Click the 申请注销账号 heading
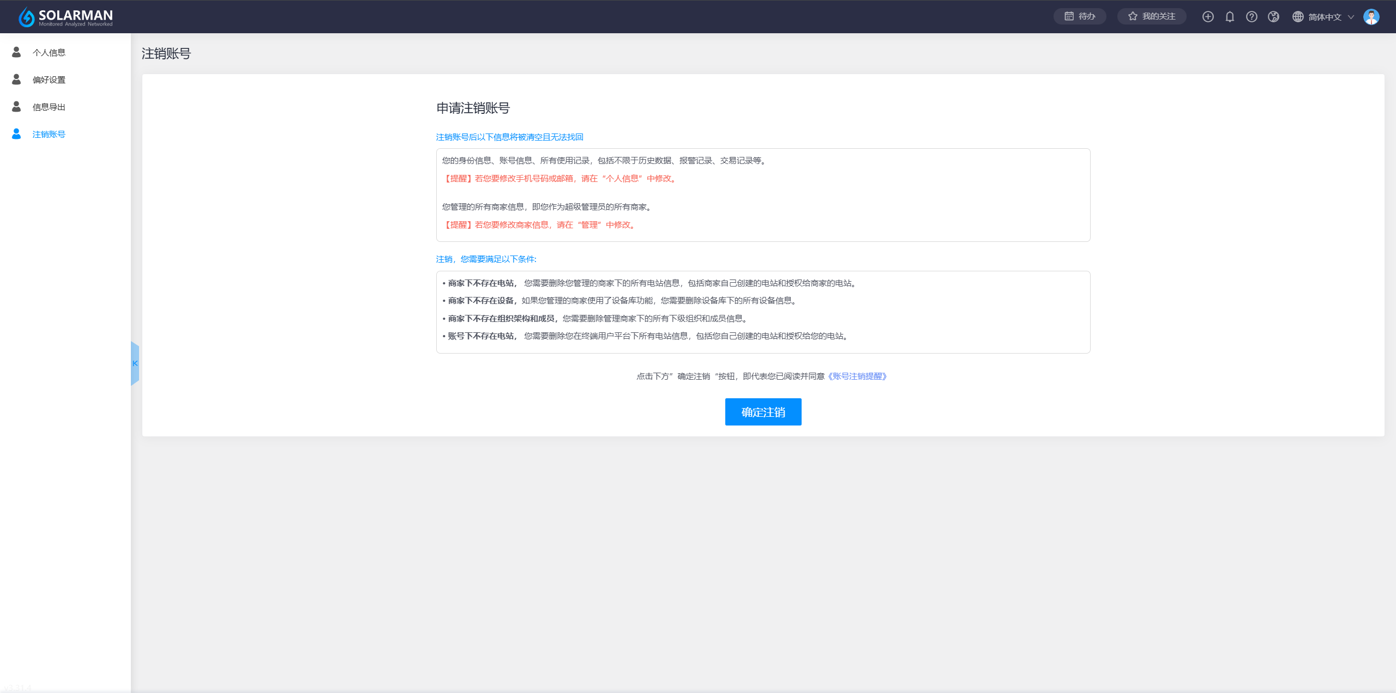1396x693 pixels. point(473,108)
